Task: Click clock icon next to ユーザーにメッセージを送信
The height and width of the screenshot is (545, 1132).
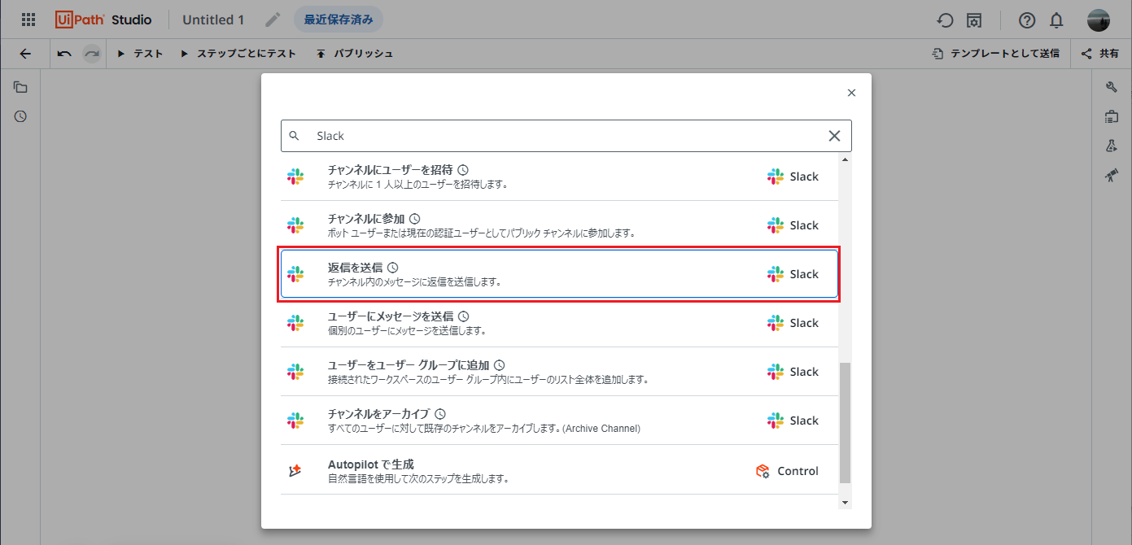Action: click(x=464, y=316)
